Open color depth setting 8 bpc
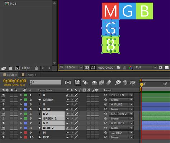Viewport: 170px width, 143px height. click(26, 68)
